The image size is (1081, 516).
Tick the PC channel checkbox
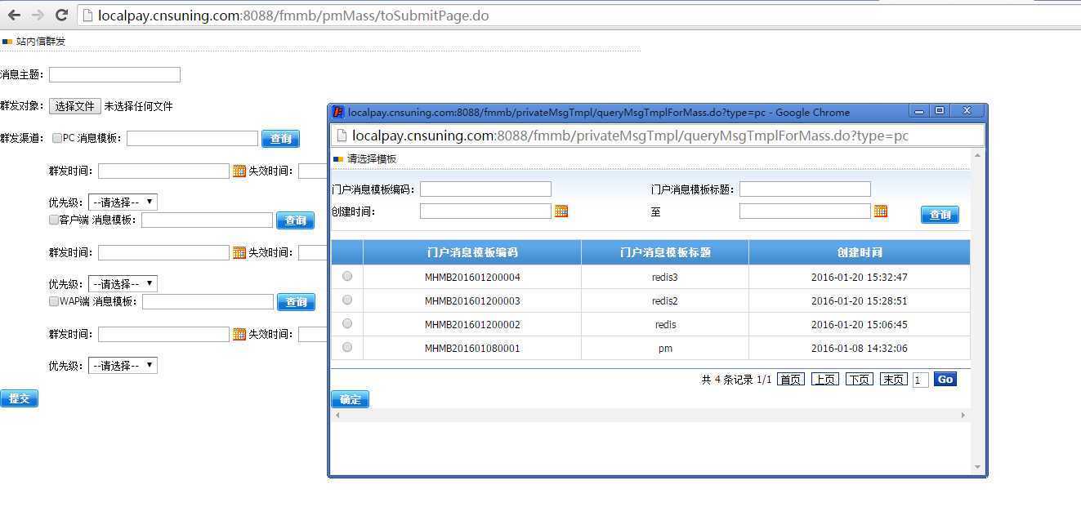(57, 138)
